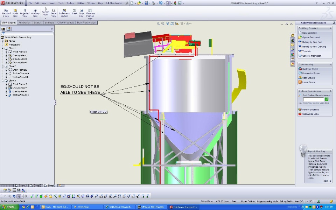Screen dimensions: 336x210
Task: Save the drawing with the disk icon
Action: 146,3
